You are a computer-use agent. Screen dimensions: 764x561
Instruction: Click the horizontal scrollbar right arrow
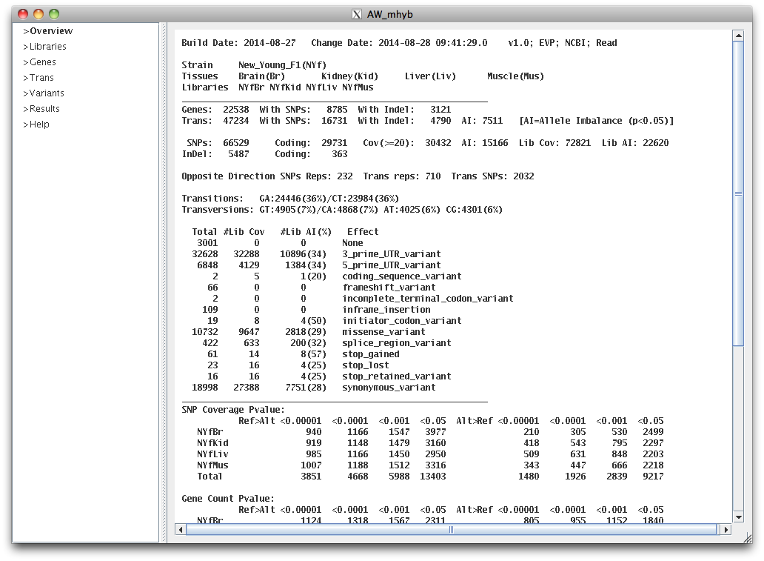(x=726, y=529)
